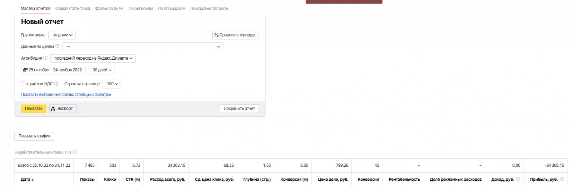Click average click price value 68.33

pyautogui.click(x=228, y=166)
